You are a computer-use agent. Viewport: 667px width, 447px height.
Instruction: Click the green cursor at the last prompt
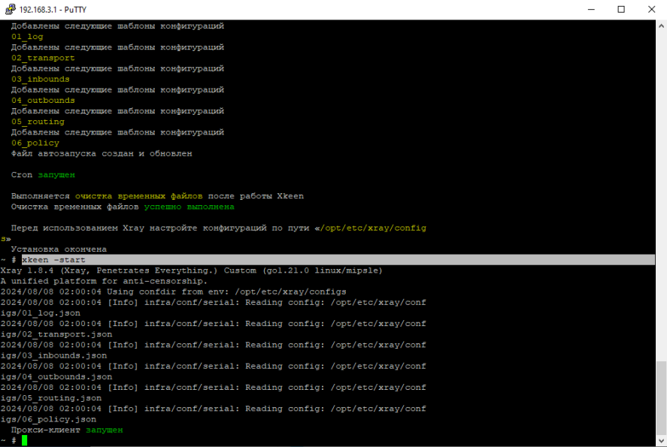(24, 441)
